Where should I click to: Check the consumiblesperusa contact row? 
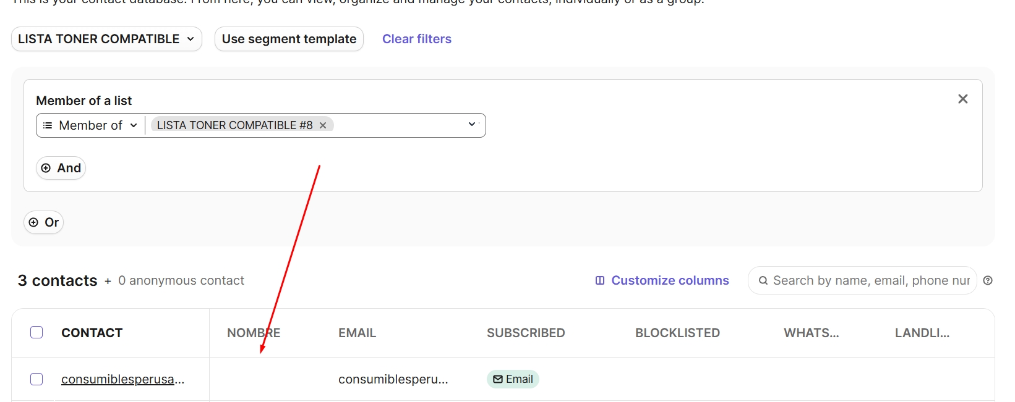click(36, 379)
